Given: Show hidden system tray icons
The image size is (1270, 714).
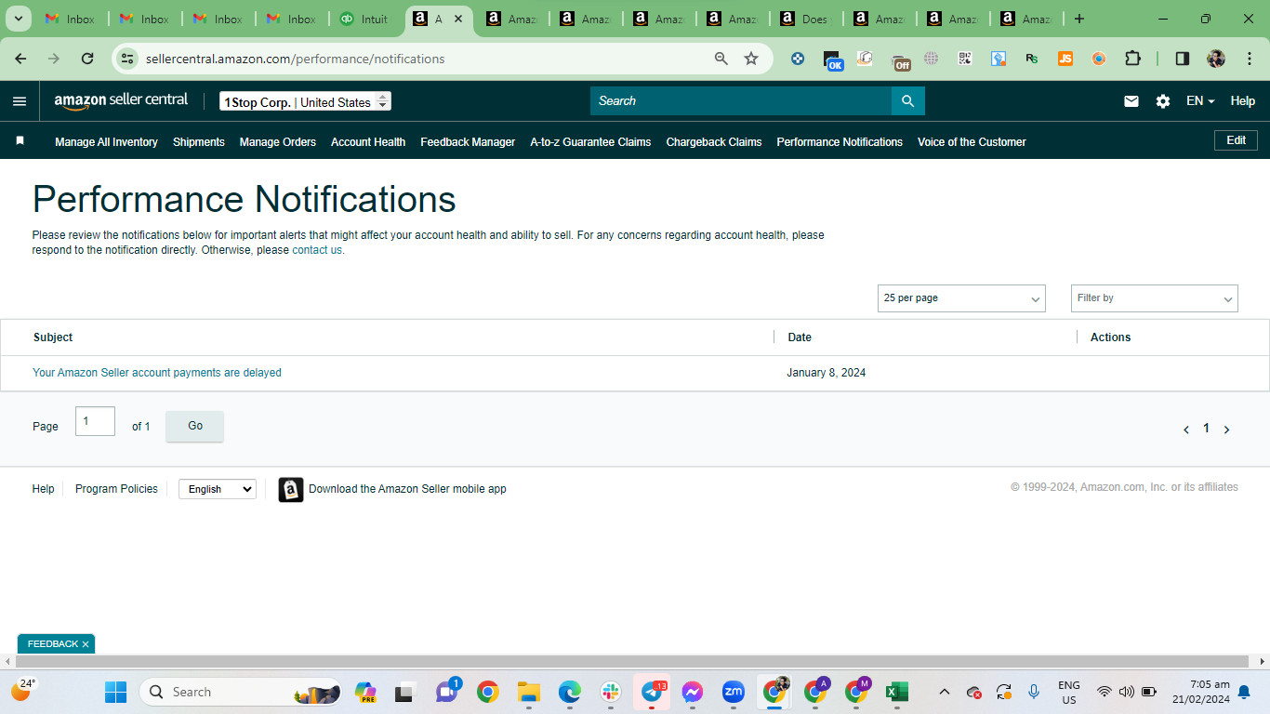Looking at the screenshot, I should tap(945, 692).
